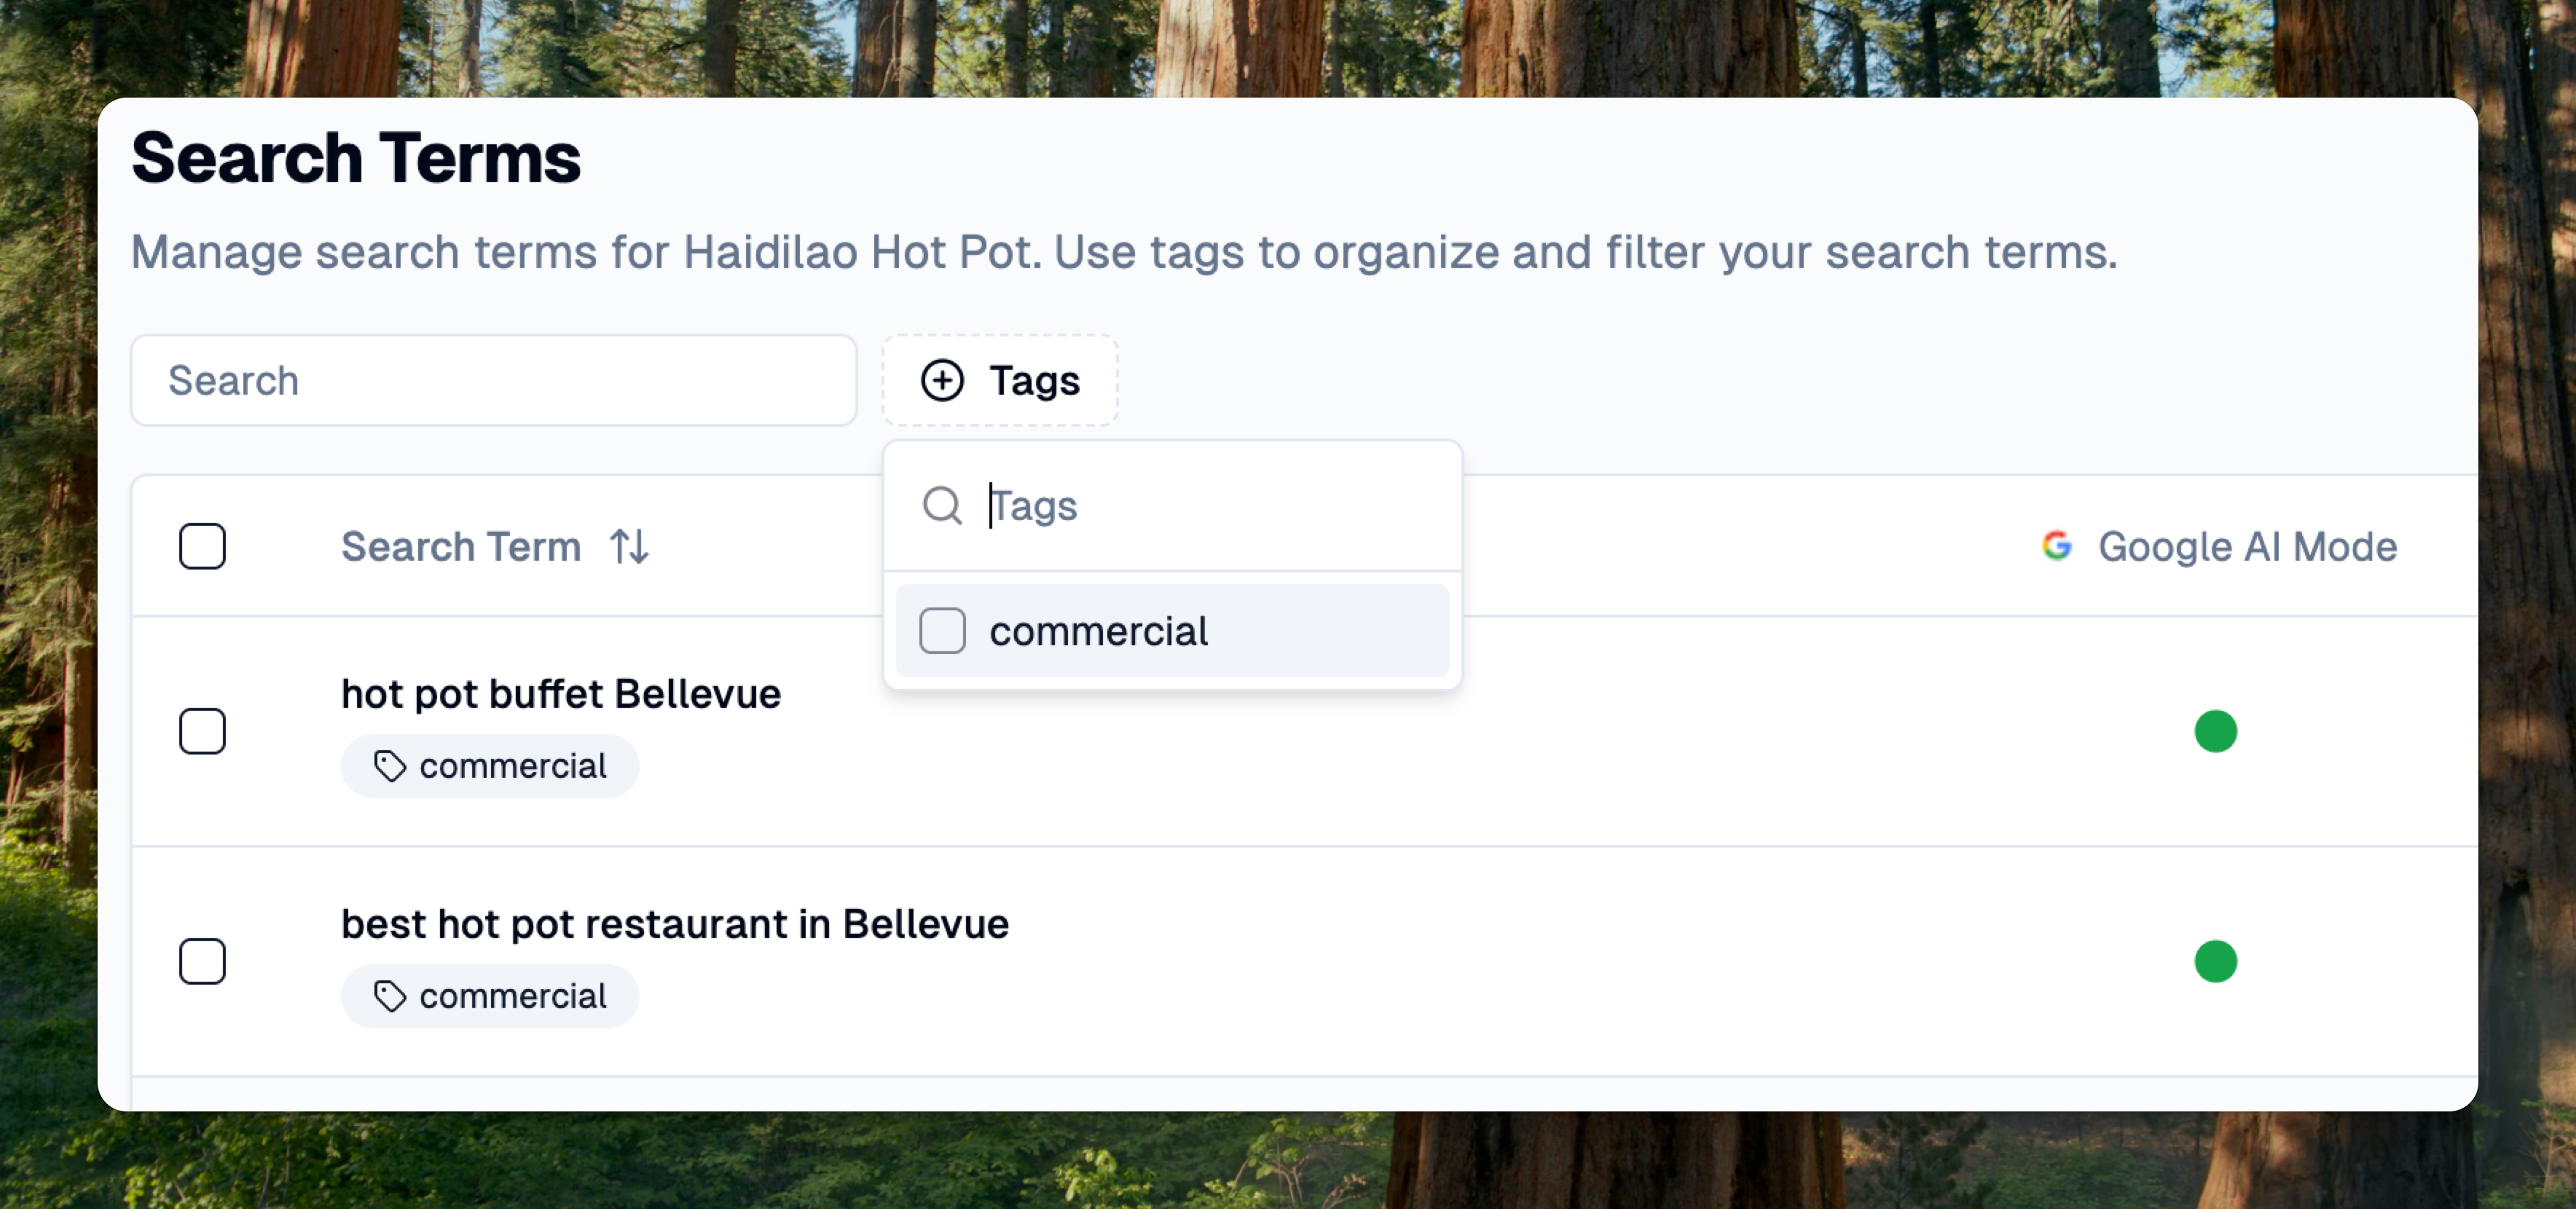Click the Google logo icon in header
The width and height of the screenshot is (2576, 1209).
coord(2057,546)
